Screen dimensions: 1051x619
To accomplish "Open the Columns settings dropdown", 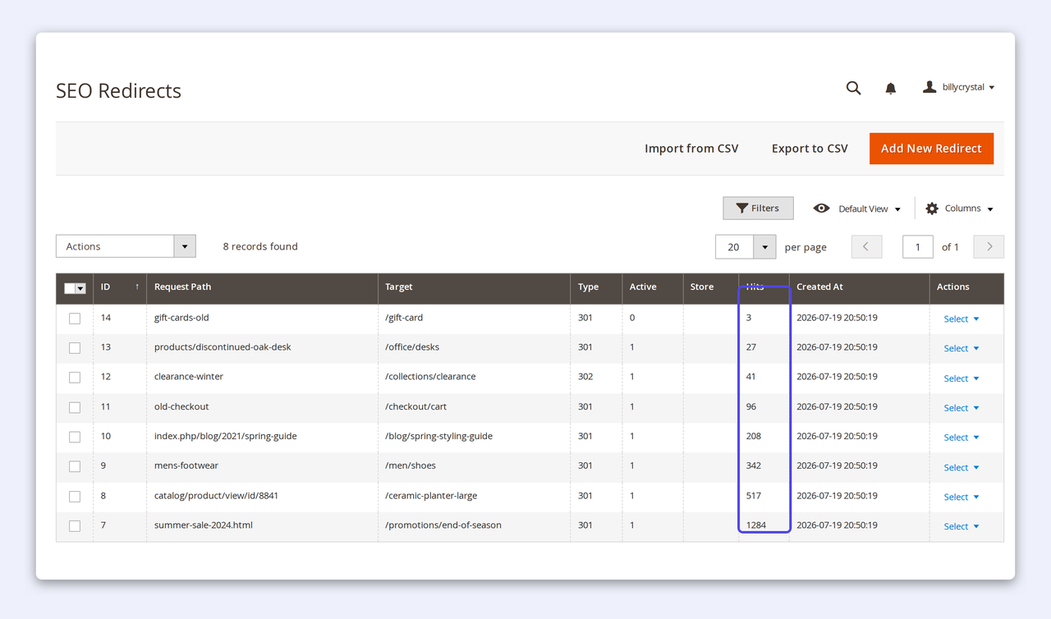I will (x=959, y=209).
